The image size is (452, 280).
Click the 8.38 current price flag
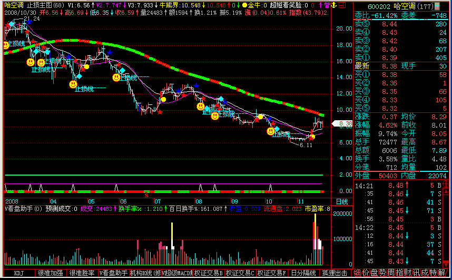pyautogui.click(x=342, y=123)
